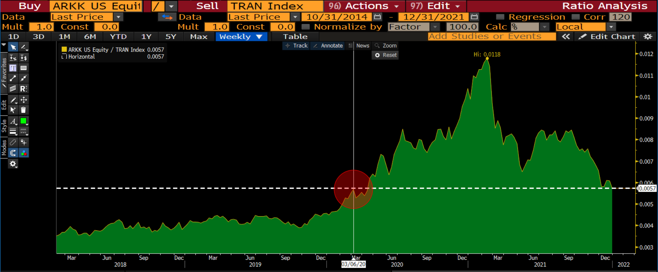Expand the Calc percent dropdown
This screenshot has width=658, height=272.
pyautogui.click(x=545, y=27)
